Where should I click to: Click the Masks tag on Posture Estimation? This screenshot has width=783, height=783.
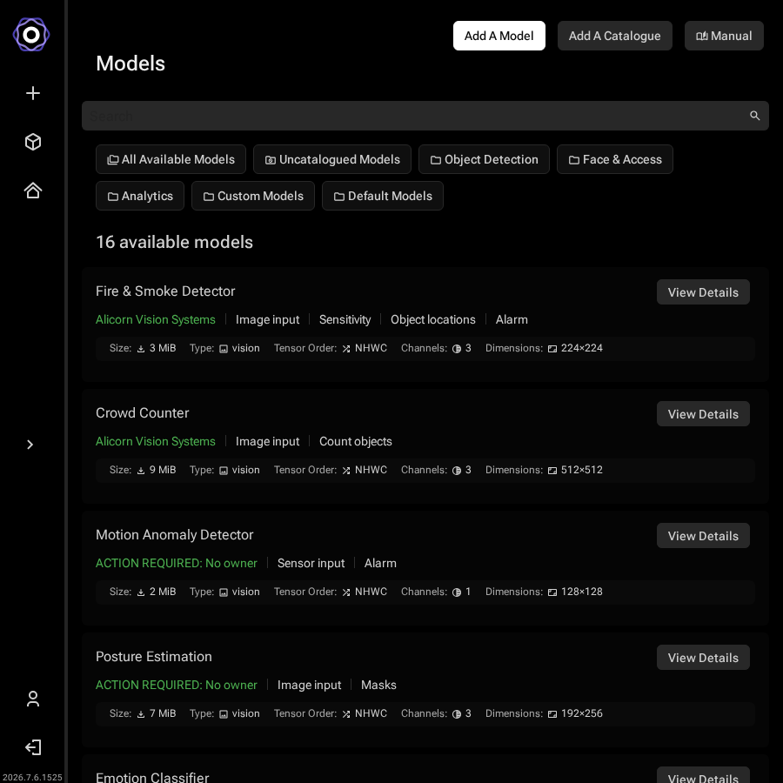[x=378, y=686]
